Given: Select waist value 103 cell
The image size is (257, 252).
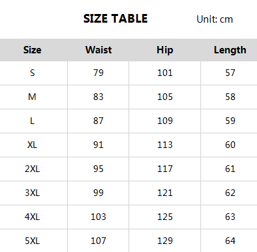Looking at the screenshot, I should pos(99,217).
